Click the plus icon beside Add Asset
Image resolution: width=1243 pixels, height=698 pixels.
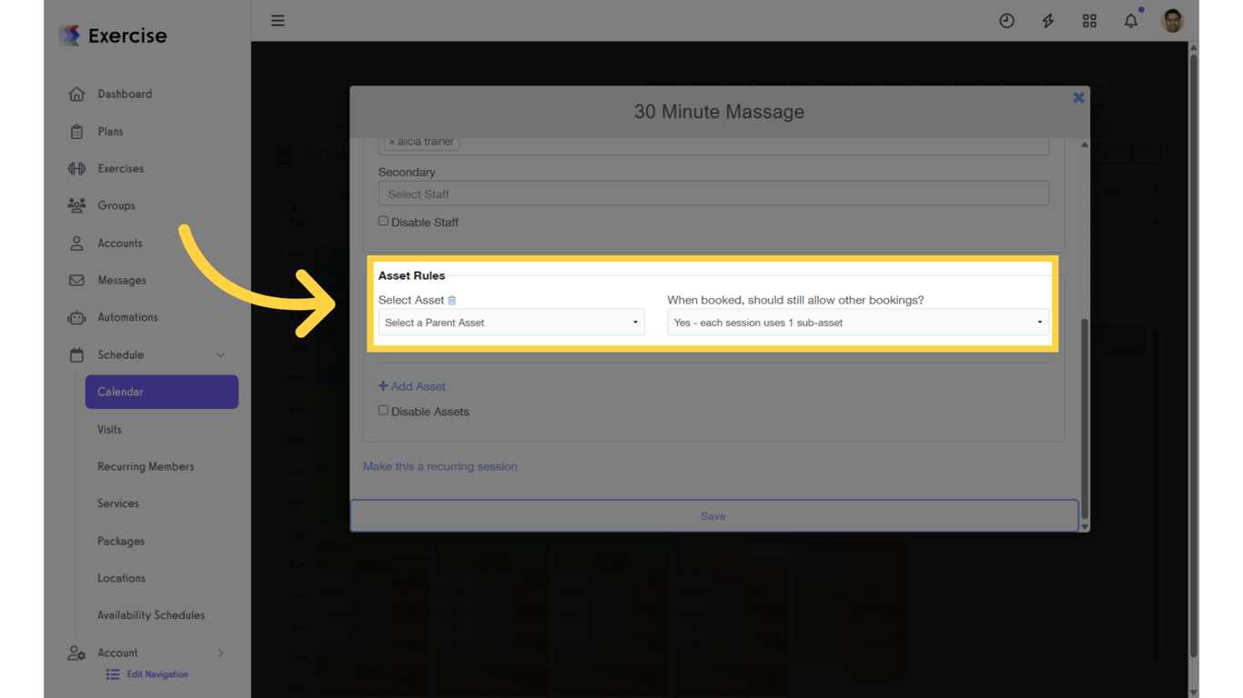tap(383, 386)
